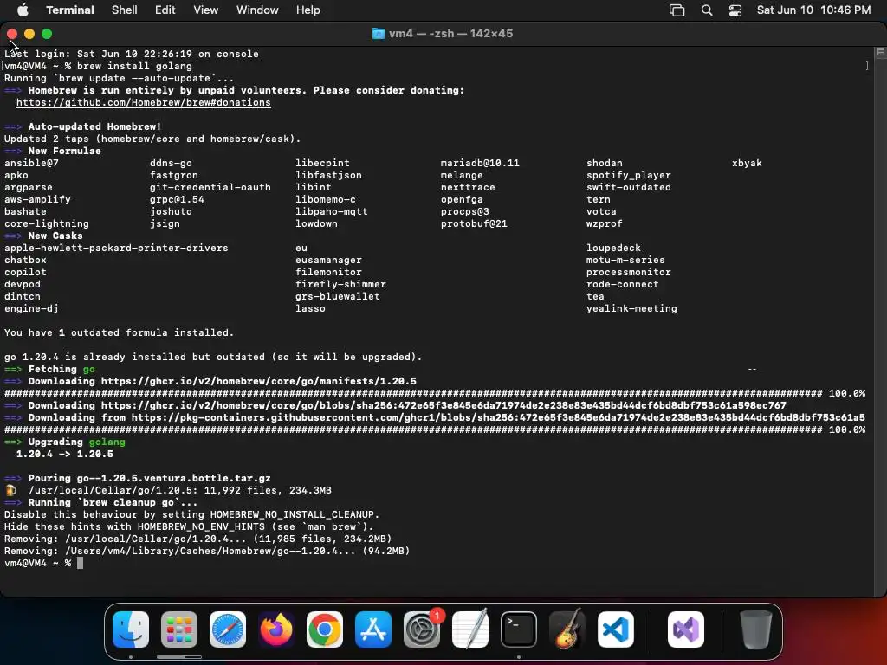Open Visual Studio from the Dock
The width and height of the screenshot is (887, 665).
pyautogui.click(x=686, y=629)
